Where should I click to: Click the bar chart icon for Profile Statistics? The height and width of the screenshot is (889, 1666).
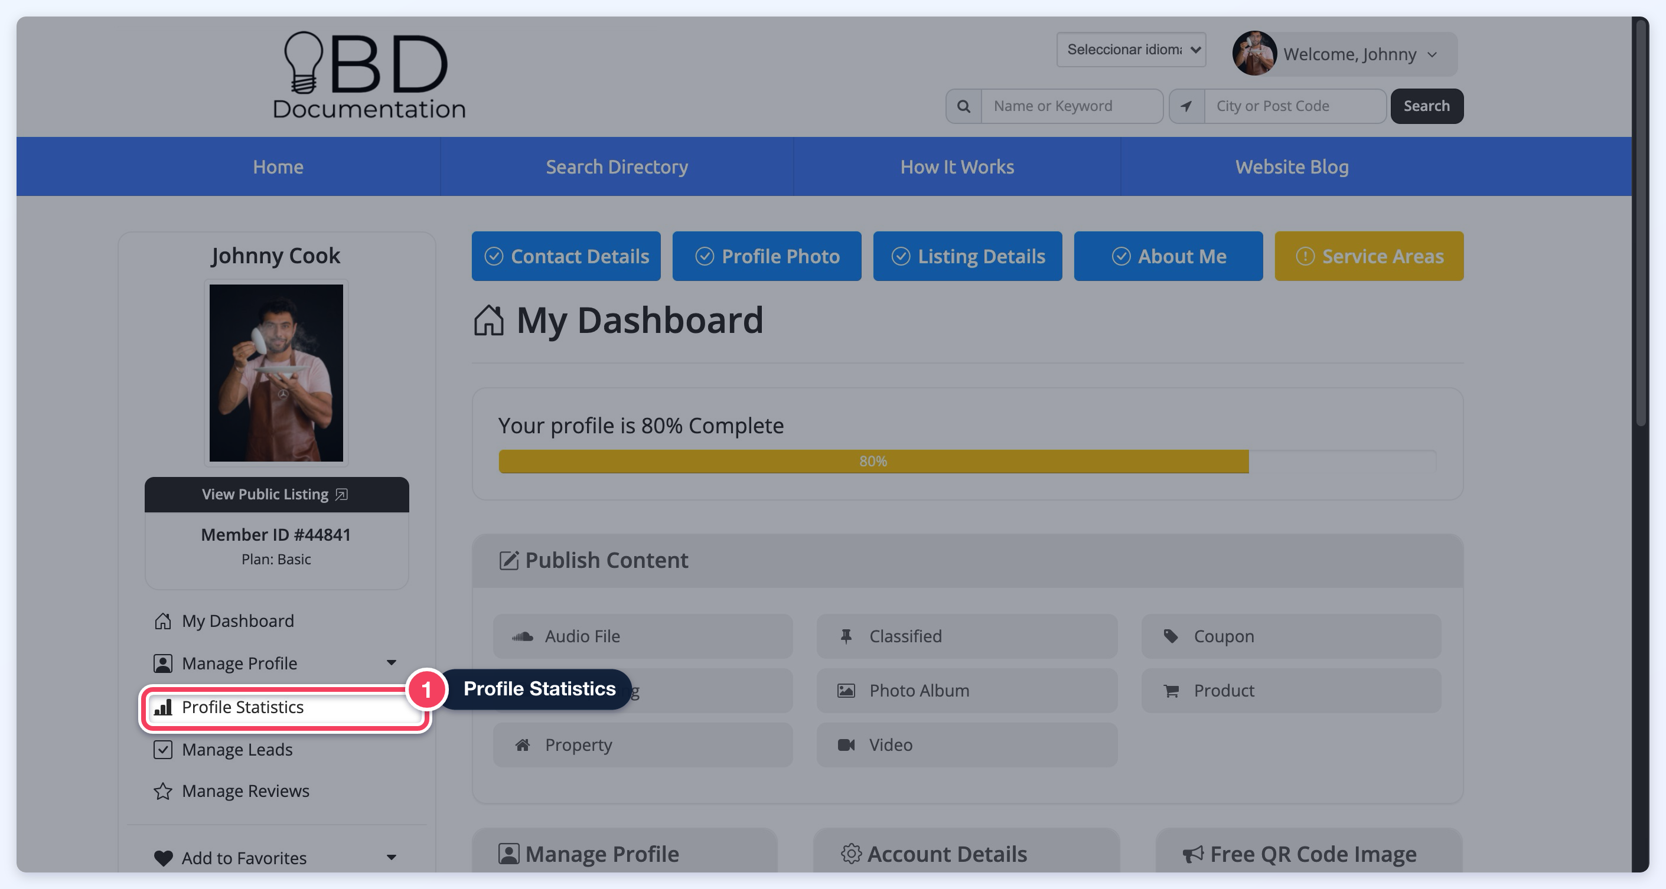[x=163, y=707]
